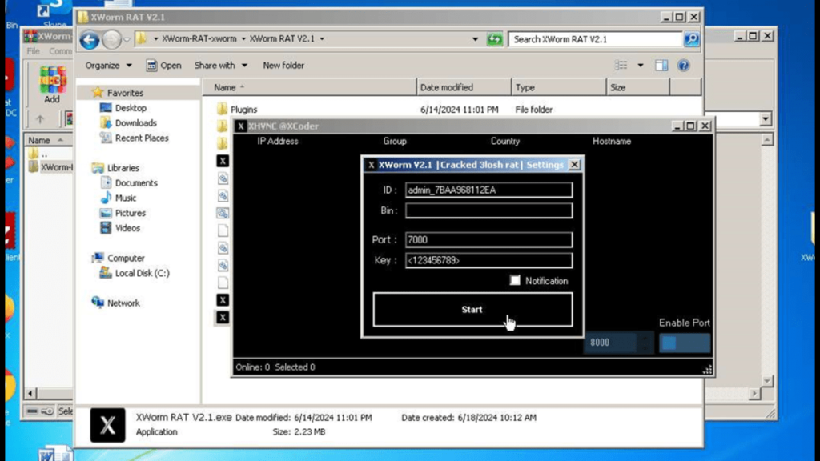Click the ID input field
The width and height of the screenshot is (820, 461).
tap(488, 190)
